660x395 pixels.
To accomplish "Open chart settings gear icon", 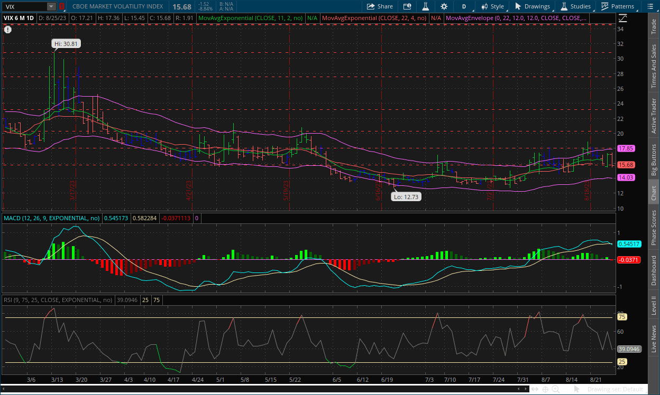I will click(x=444, y=6).
